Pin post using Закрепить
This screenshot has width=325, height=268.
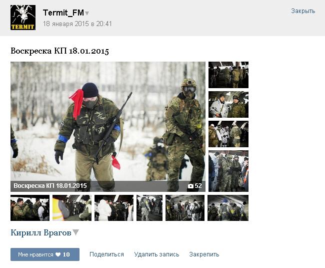coord(204,254)
